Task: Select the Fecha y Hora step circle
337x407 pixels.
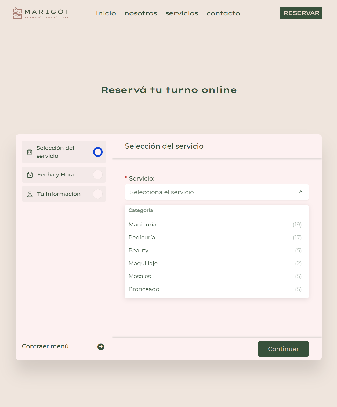Action: point(98,175)
